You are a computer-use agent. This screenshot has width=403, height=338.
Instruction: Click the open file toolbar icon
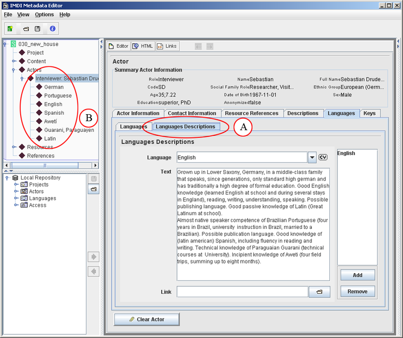(x=25, y=29)
